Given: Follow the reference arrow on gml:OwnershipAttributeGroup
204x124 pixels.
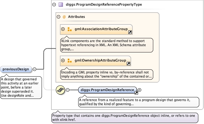Looking at the screenshot, I should coord(128,63).
